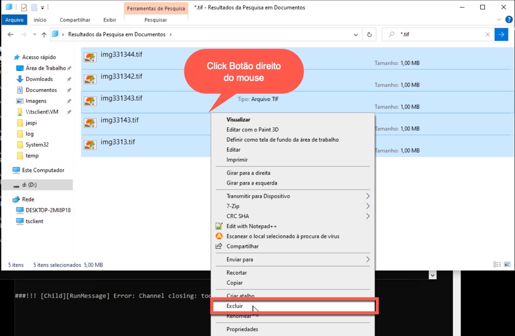The height and width of the screenshot is (336, 515).
Task: Click the Ferramentas de Pesquisa contextual tab
Action: (x=156, y=9)
